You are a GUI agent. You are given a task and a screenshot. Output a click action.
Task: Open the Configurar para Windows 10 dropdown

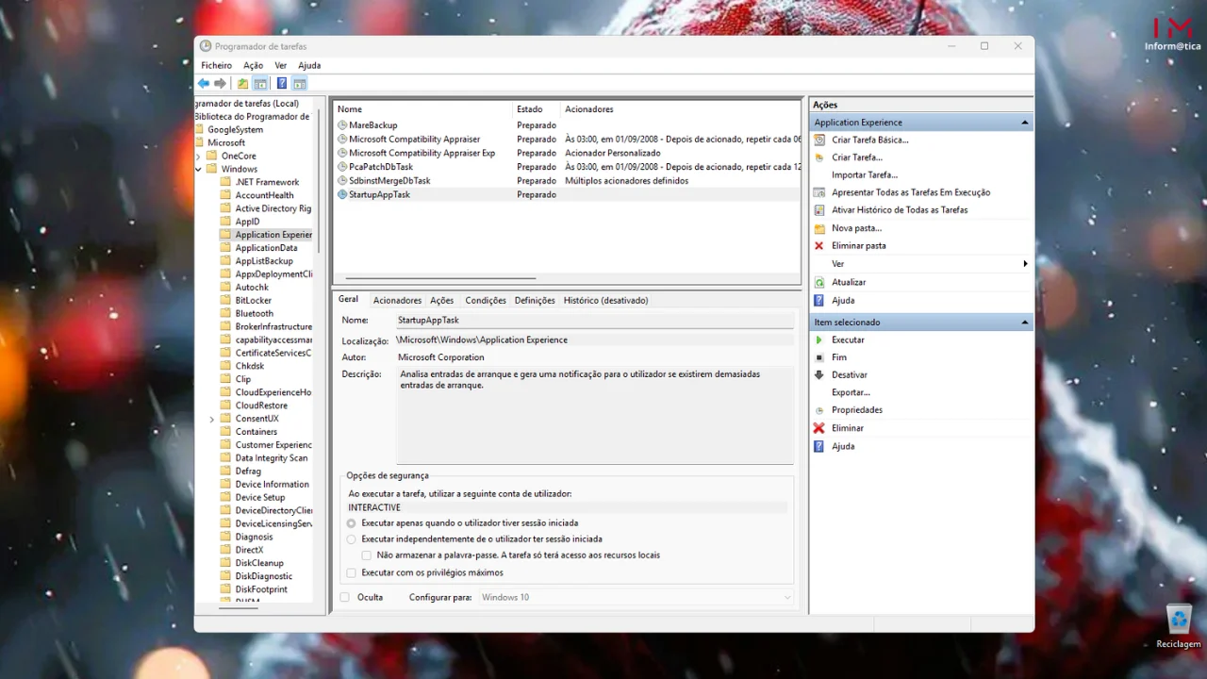(x=635, y=597)
